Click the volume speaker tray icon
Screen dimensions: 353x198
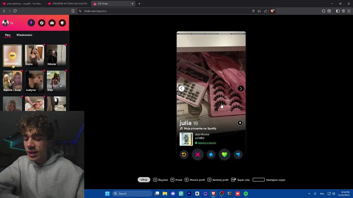coord(333,194)
